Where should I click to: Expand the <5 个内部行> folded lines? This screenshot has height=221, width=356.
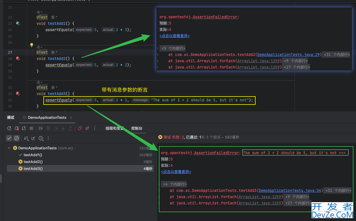(x=173, y=48)
